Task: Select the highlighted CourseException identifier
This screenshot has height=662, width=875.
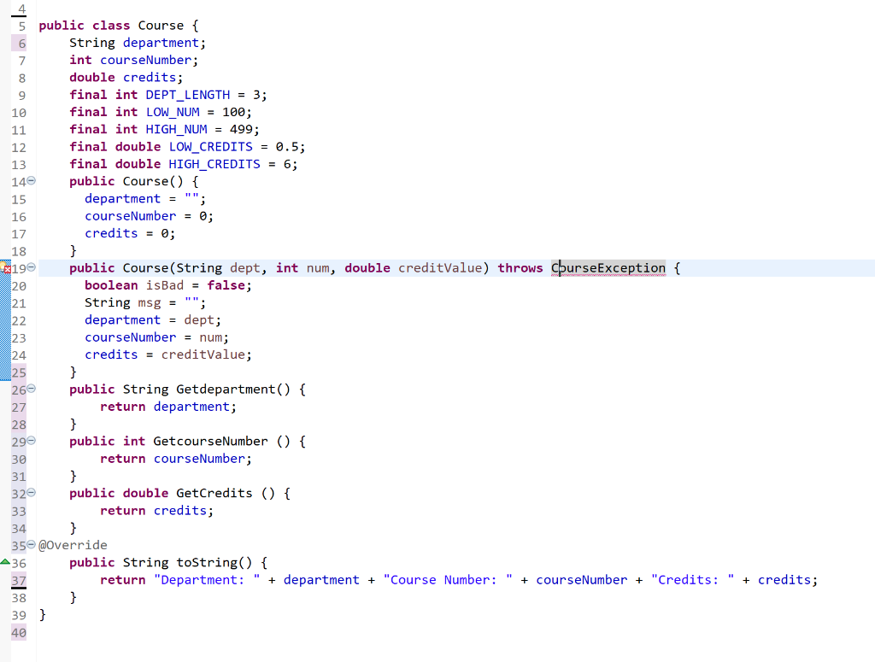Action: (x=608, y=267)
